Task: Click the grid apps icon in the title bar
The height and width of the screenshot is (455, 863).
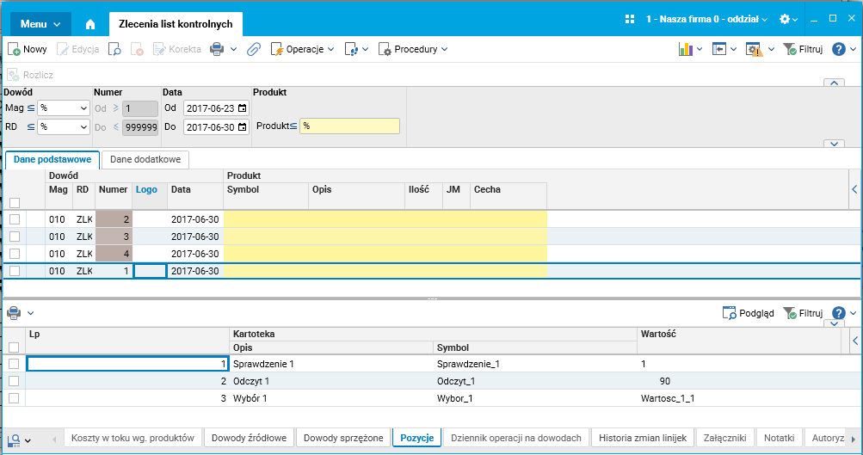Action: [630, 19]
